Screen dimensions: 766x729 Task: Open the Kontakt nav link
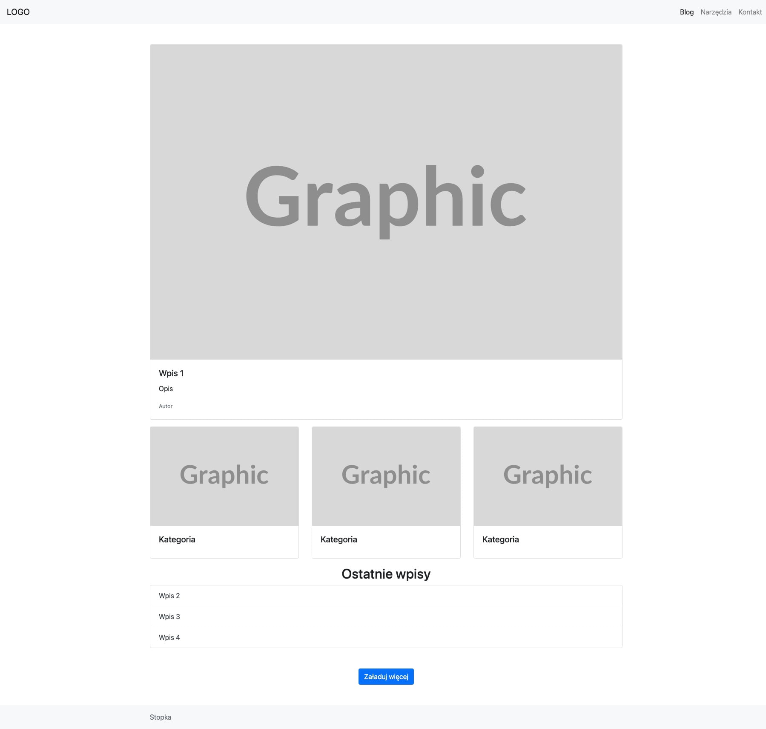[750, 12]
